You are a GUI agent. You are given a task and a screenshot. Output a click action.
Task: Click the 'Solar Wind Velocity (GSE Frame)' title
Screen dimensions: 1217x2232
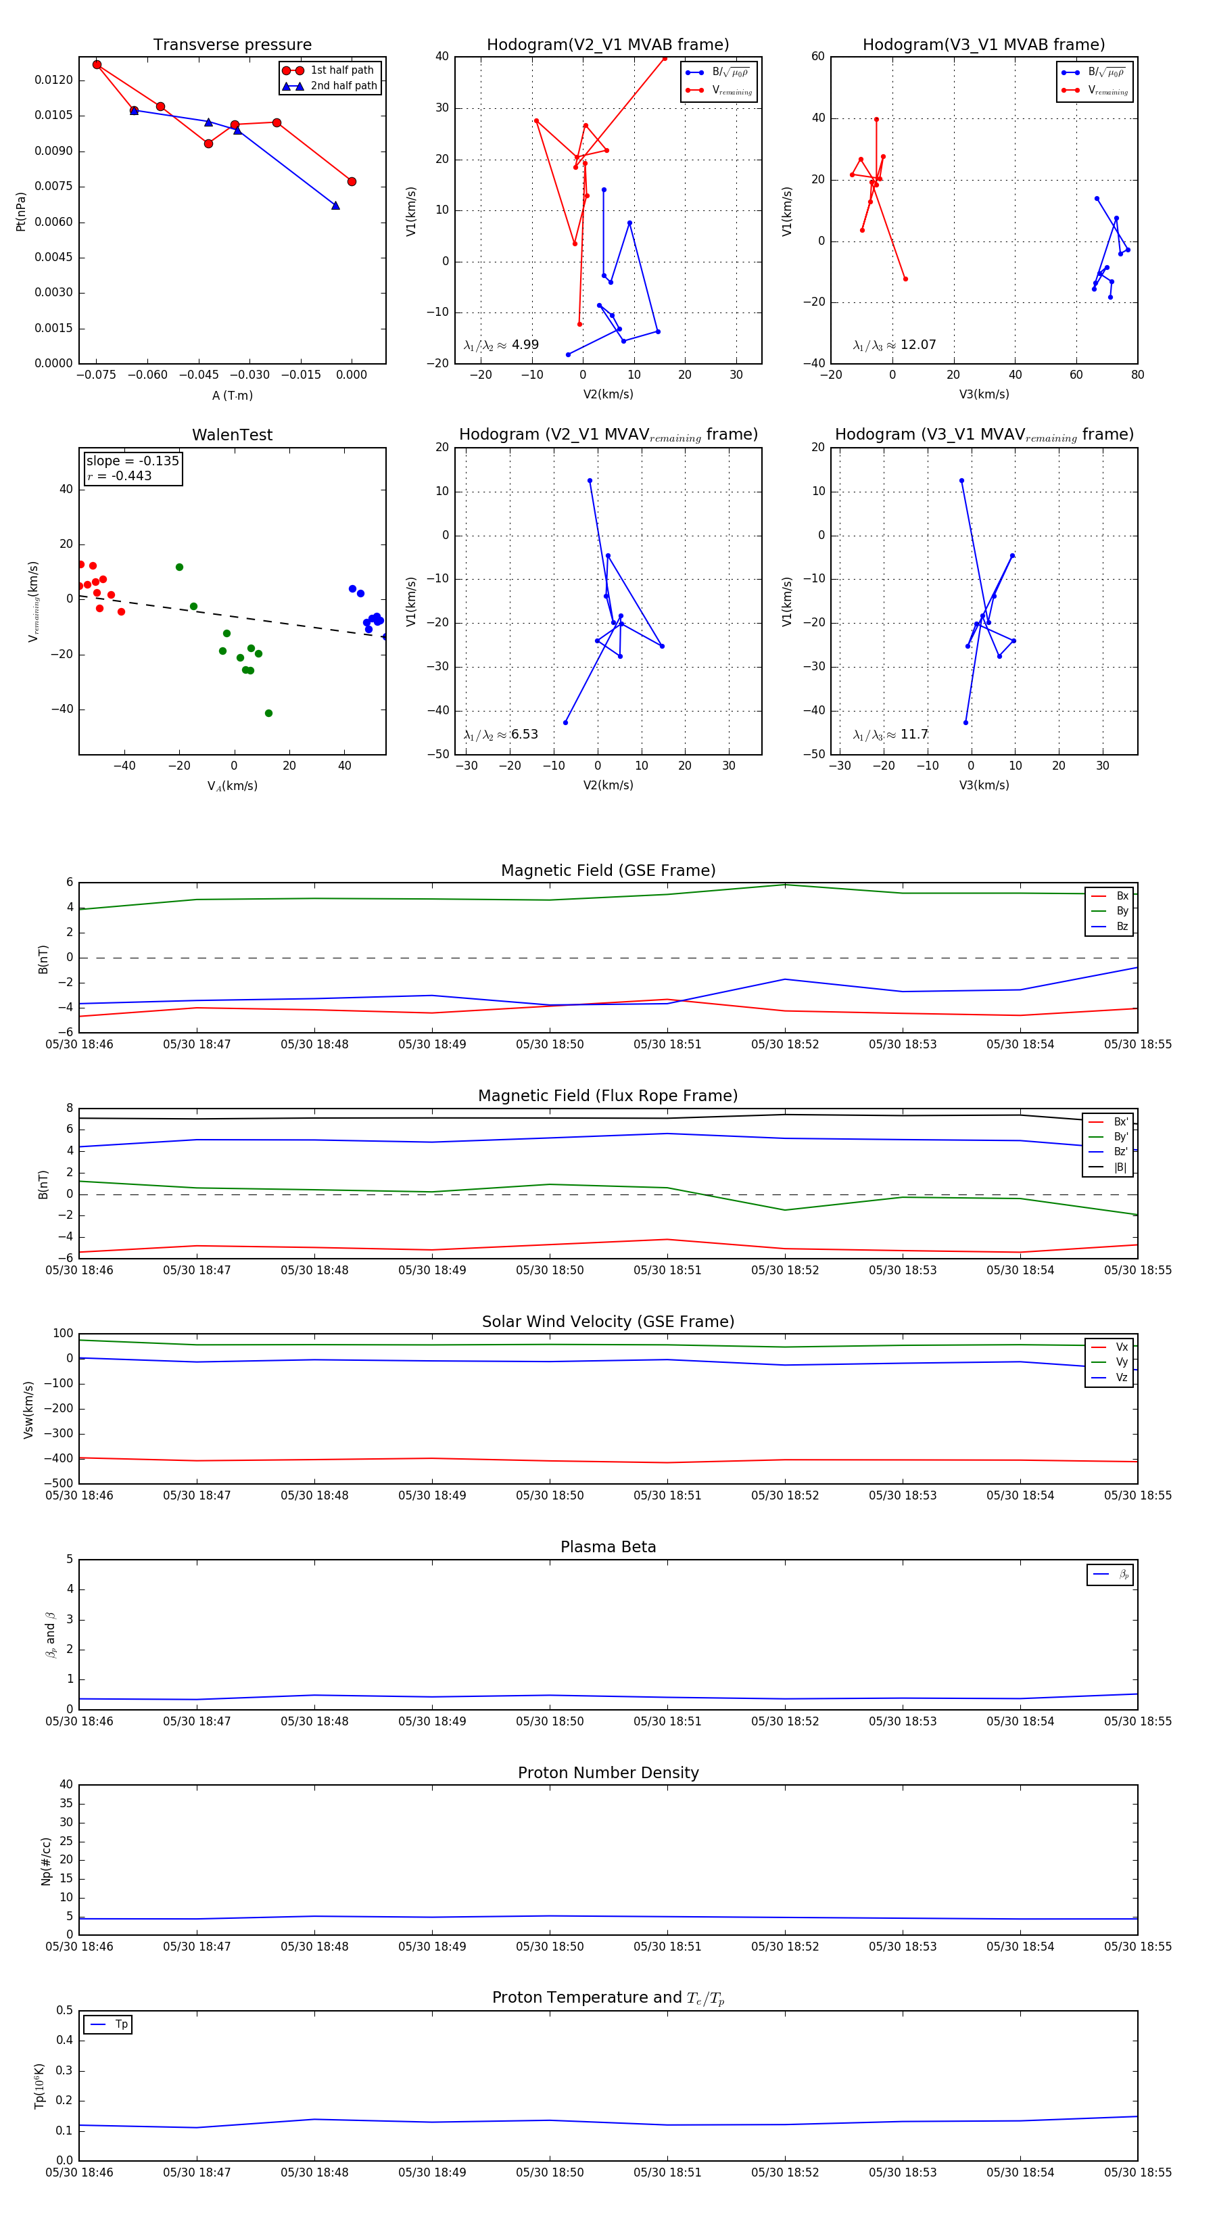point(608,1322)
